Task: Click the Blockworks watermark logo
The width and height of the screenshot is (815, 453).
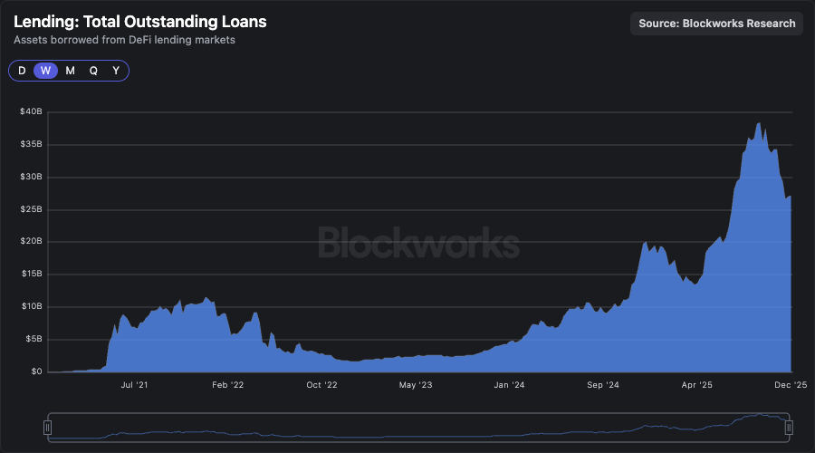Action: point(418,242)
